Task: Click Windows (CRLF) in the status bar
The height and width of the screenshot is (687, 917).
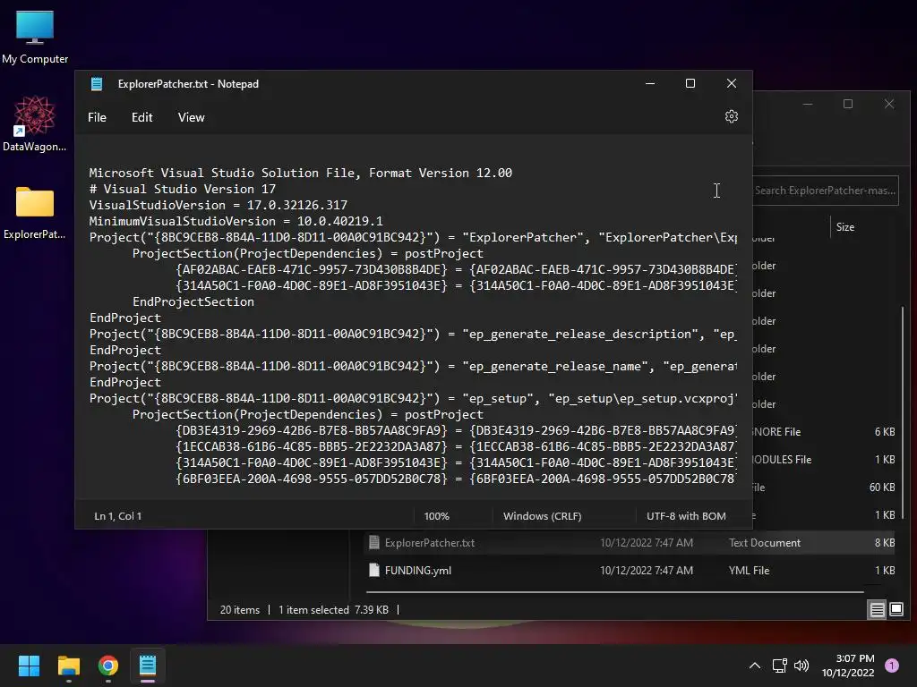Action: click(542, 516)
